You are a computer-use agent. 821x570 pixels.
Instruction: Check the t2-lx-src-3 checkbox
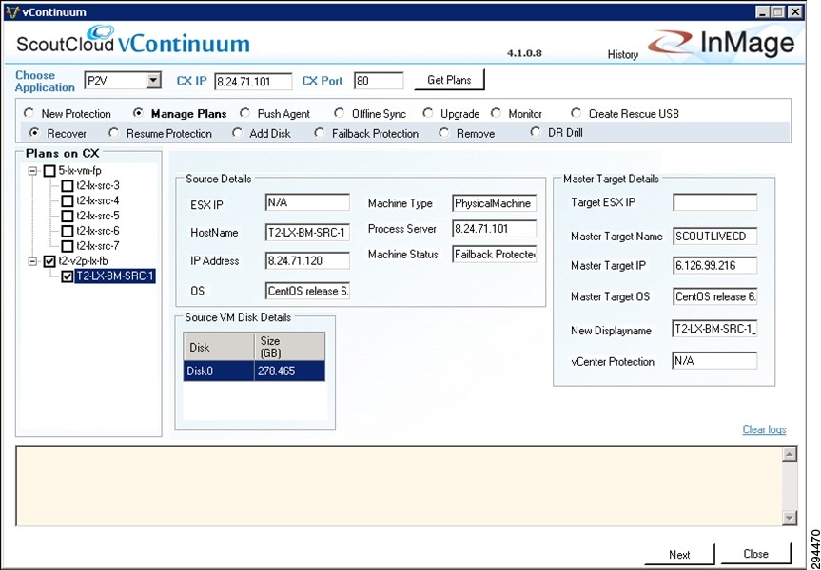click(x=67, y=185)
